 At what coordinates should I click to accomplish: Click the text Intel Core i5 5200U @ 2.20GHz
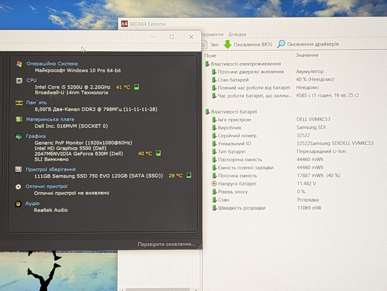(x=73, y=87)
